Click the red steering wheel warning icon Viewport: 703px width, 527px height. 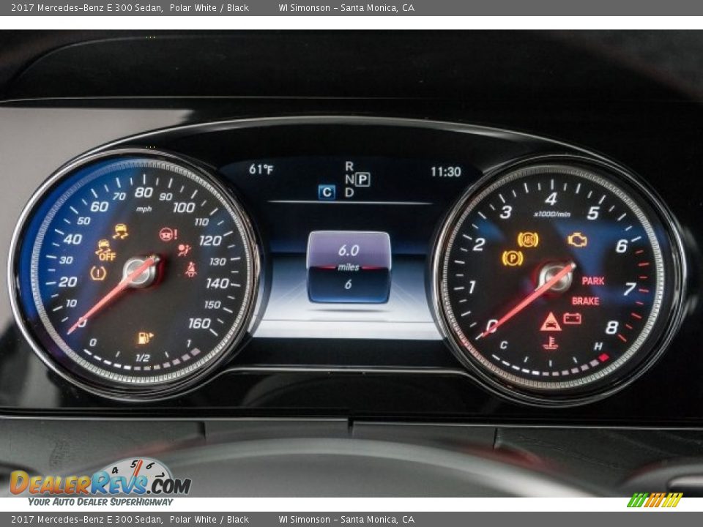coord(168,234)
